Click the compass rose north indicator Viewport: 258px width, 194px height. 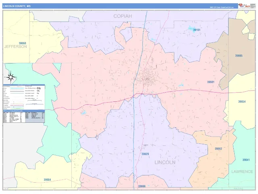point(10,77)
